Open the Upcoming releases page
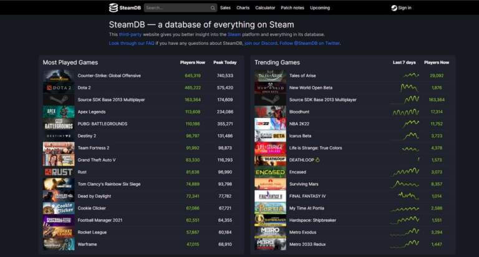The image size is (479, 257). pos(320,8)
